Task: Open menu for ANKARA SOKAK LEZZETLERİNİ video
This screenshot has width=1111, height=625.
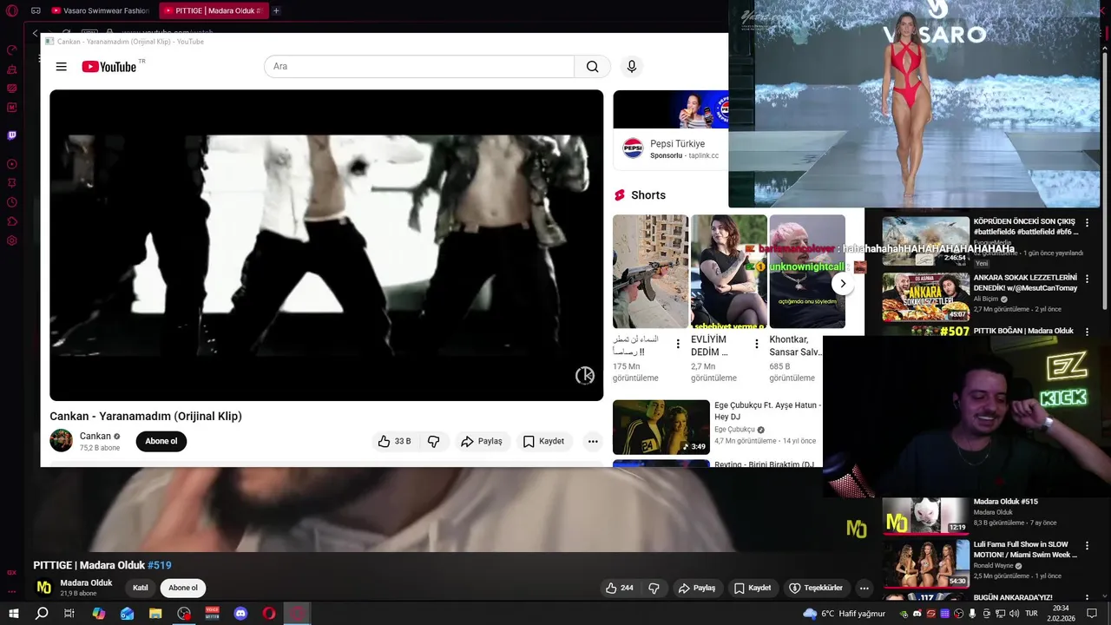Action: pos(1087,279)
